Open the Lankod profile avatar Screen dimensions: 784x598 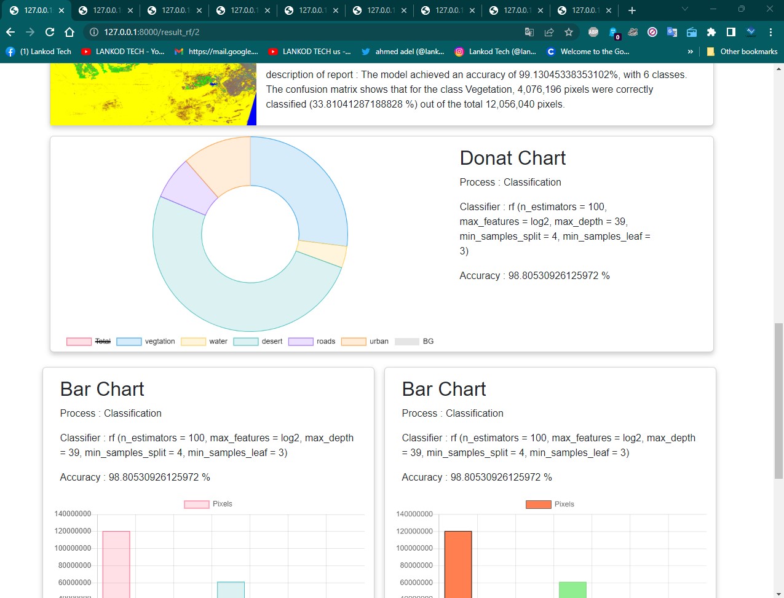tap(751, 32)
